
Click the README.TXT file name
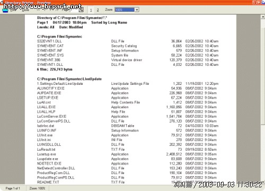click(x=48, y=182)
